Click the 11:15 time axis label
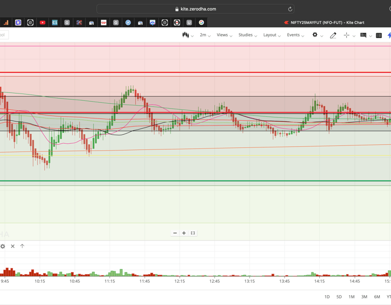391x305 pixels. click(x=110, y=281)
